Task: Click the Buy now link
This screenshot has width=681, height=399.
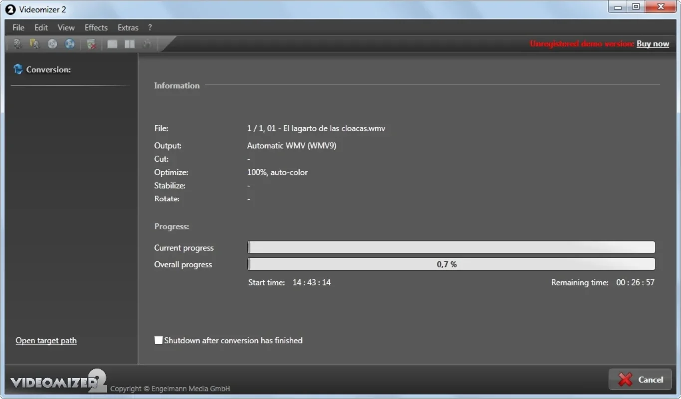Action: click(653, 44)
